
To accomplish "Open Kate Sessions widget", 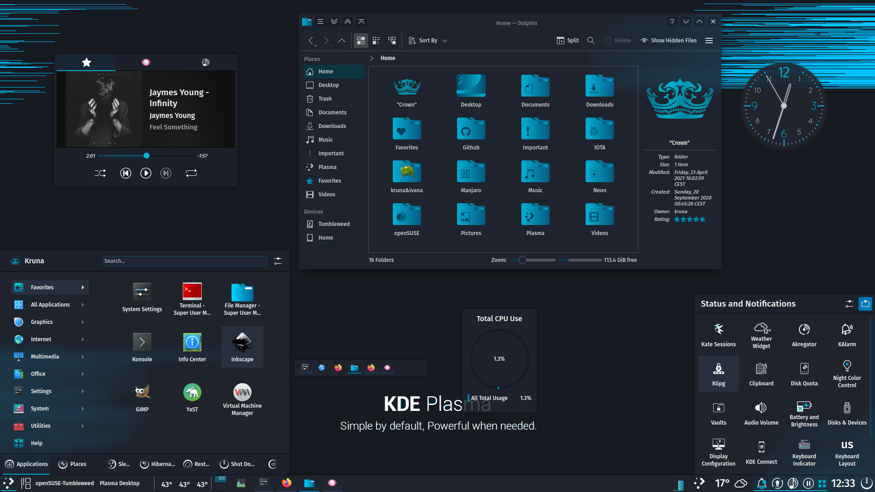I will pos(718,335).
